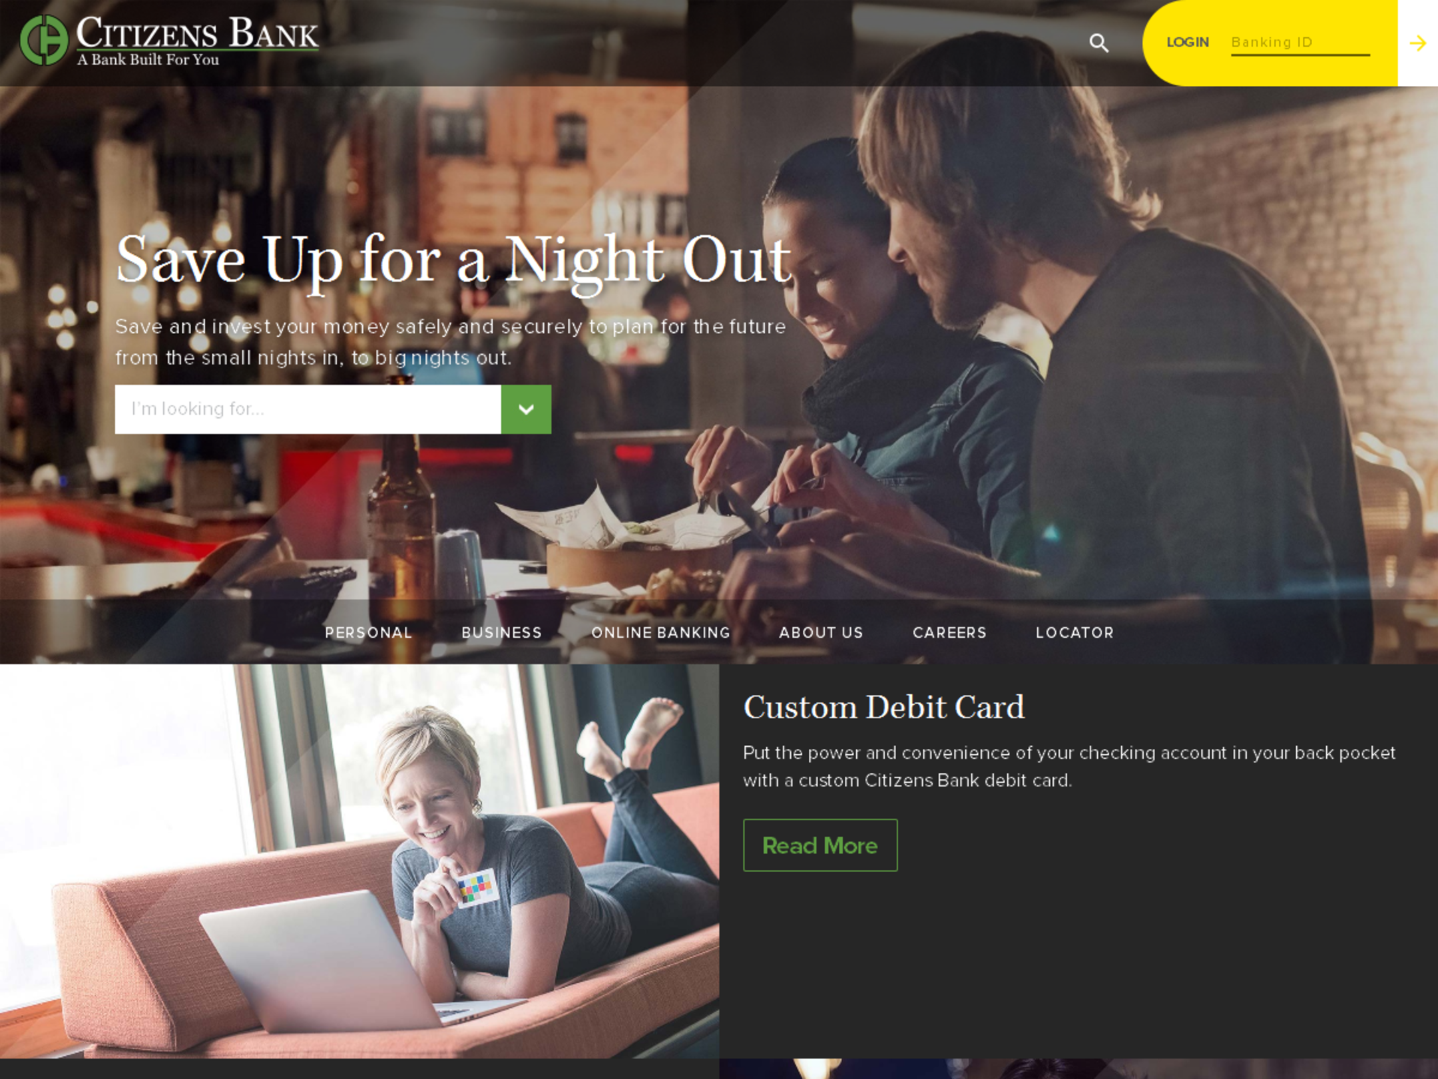This screenshot has width=1438, height=1079.
Task: Click the woman with laptop image
Action: point(359,861)
